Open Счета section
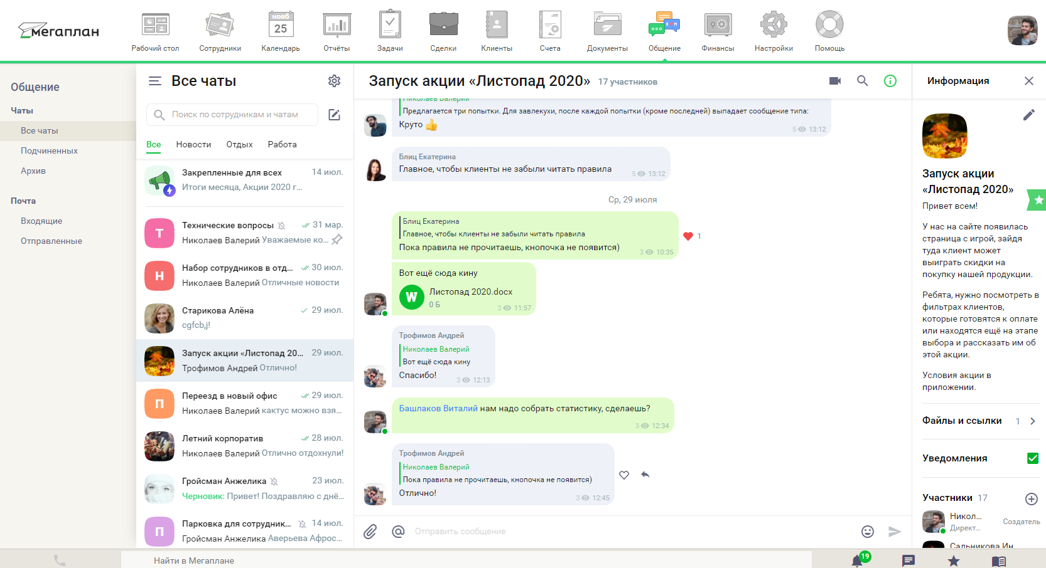Image resolution: width=1046 pixels, height=568 pixels. click(550, 31)
